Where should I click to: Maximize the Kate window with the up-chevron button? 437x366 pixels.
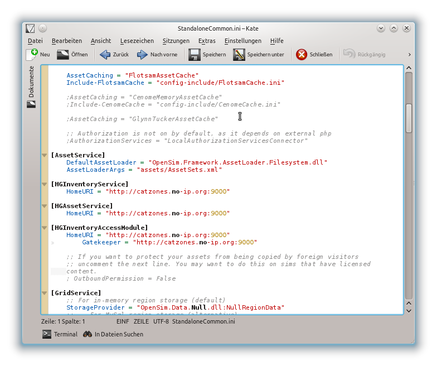[394, 28]
